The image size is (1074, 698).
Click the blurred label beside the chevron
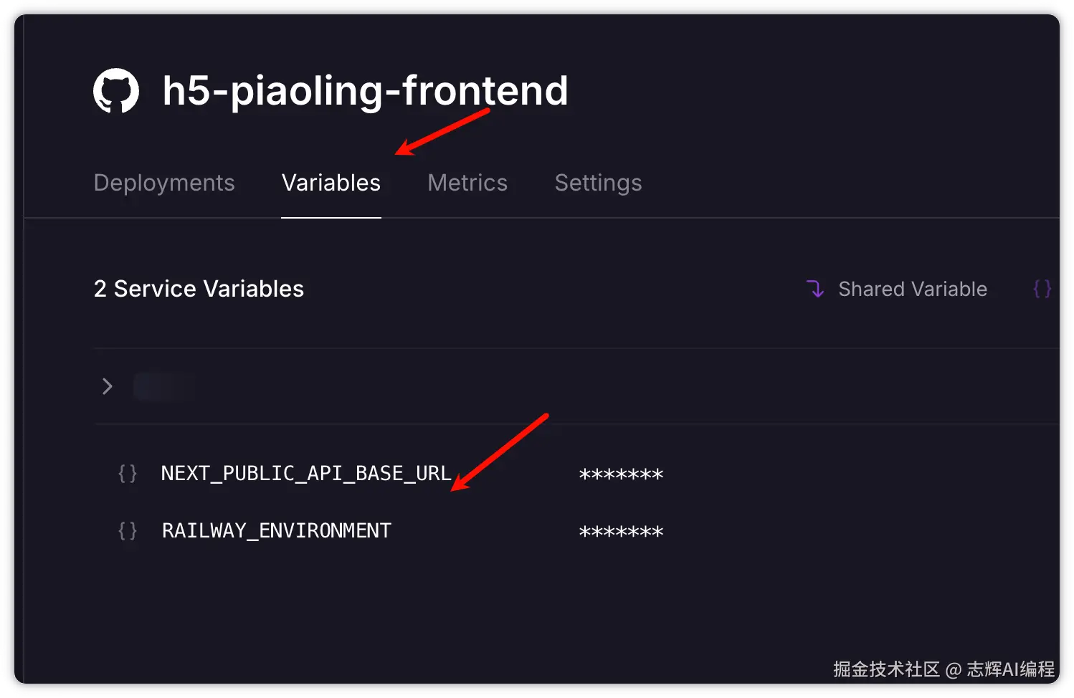click(163, 386)
